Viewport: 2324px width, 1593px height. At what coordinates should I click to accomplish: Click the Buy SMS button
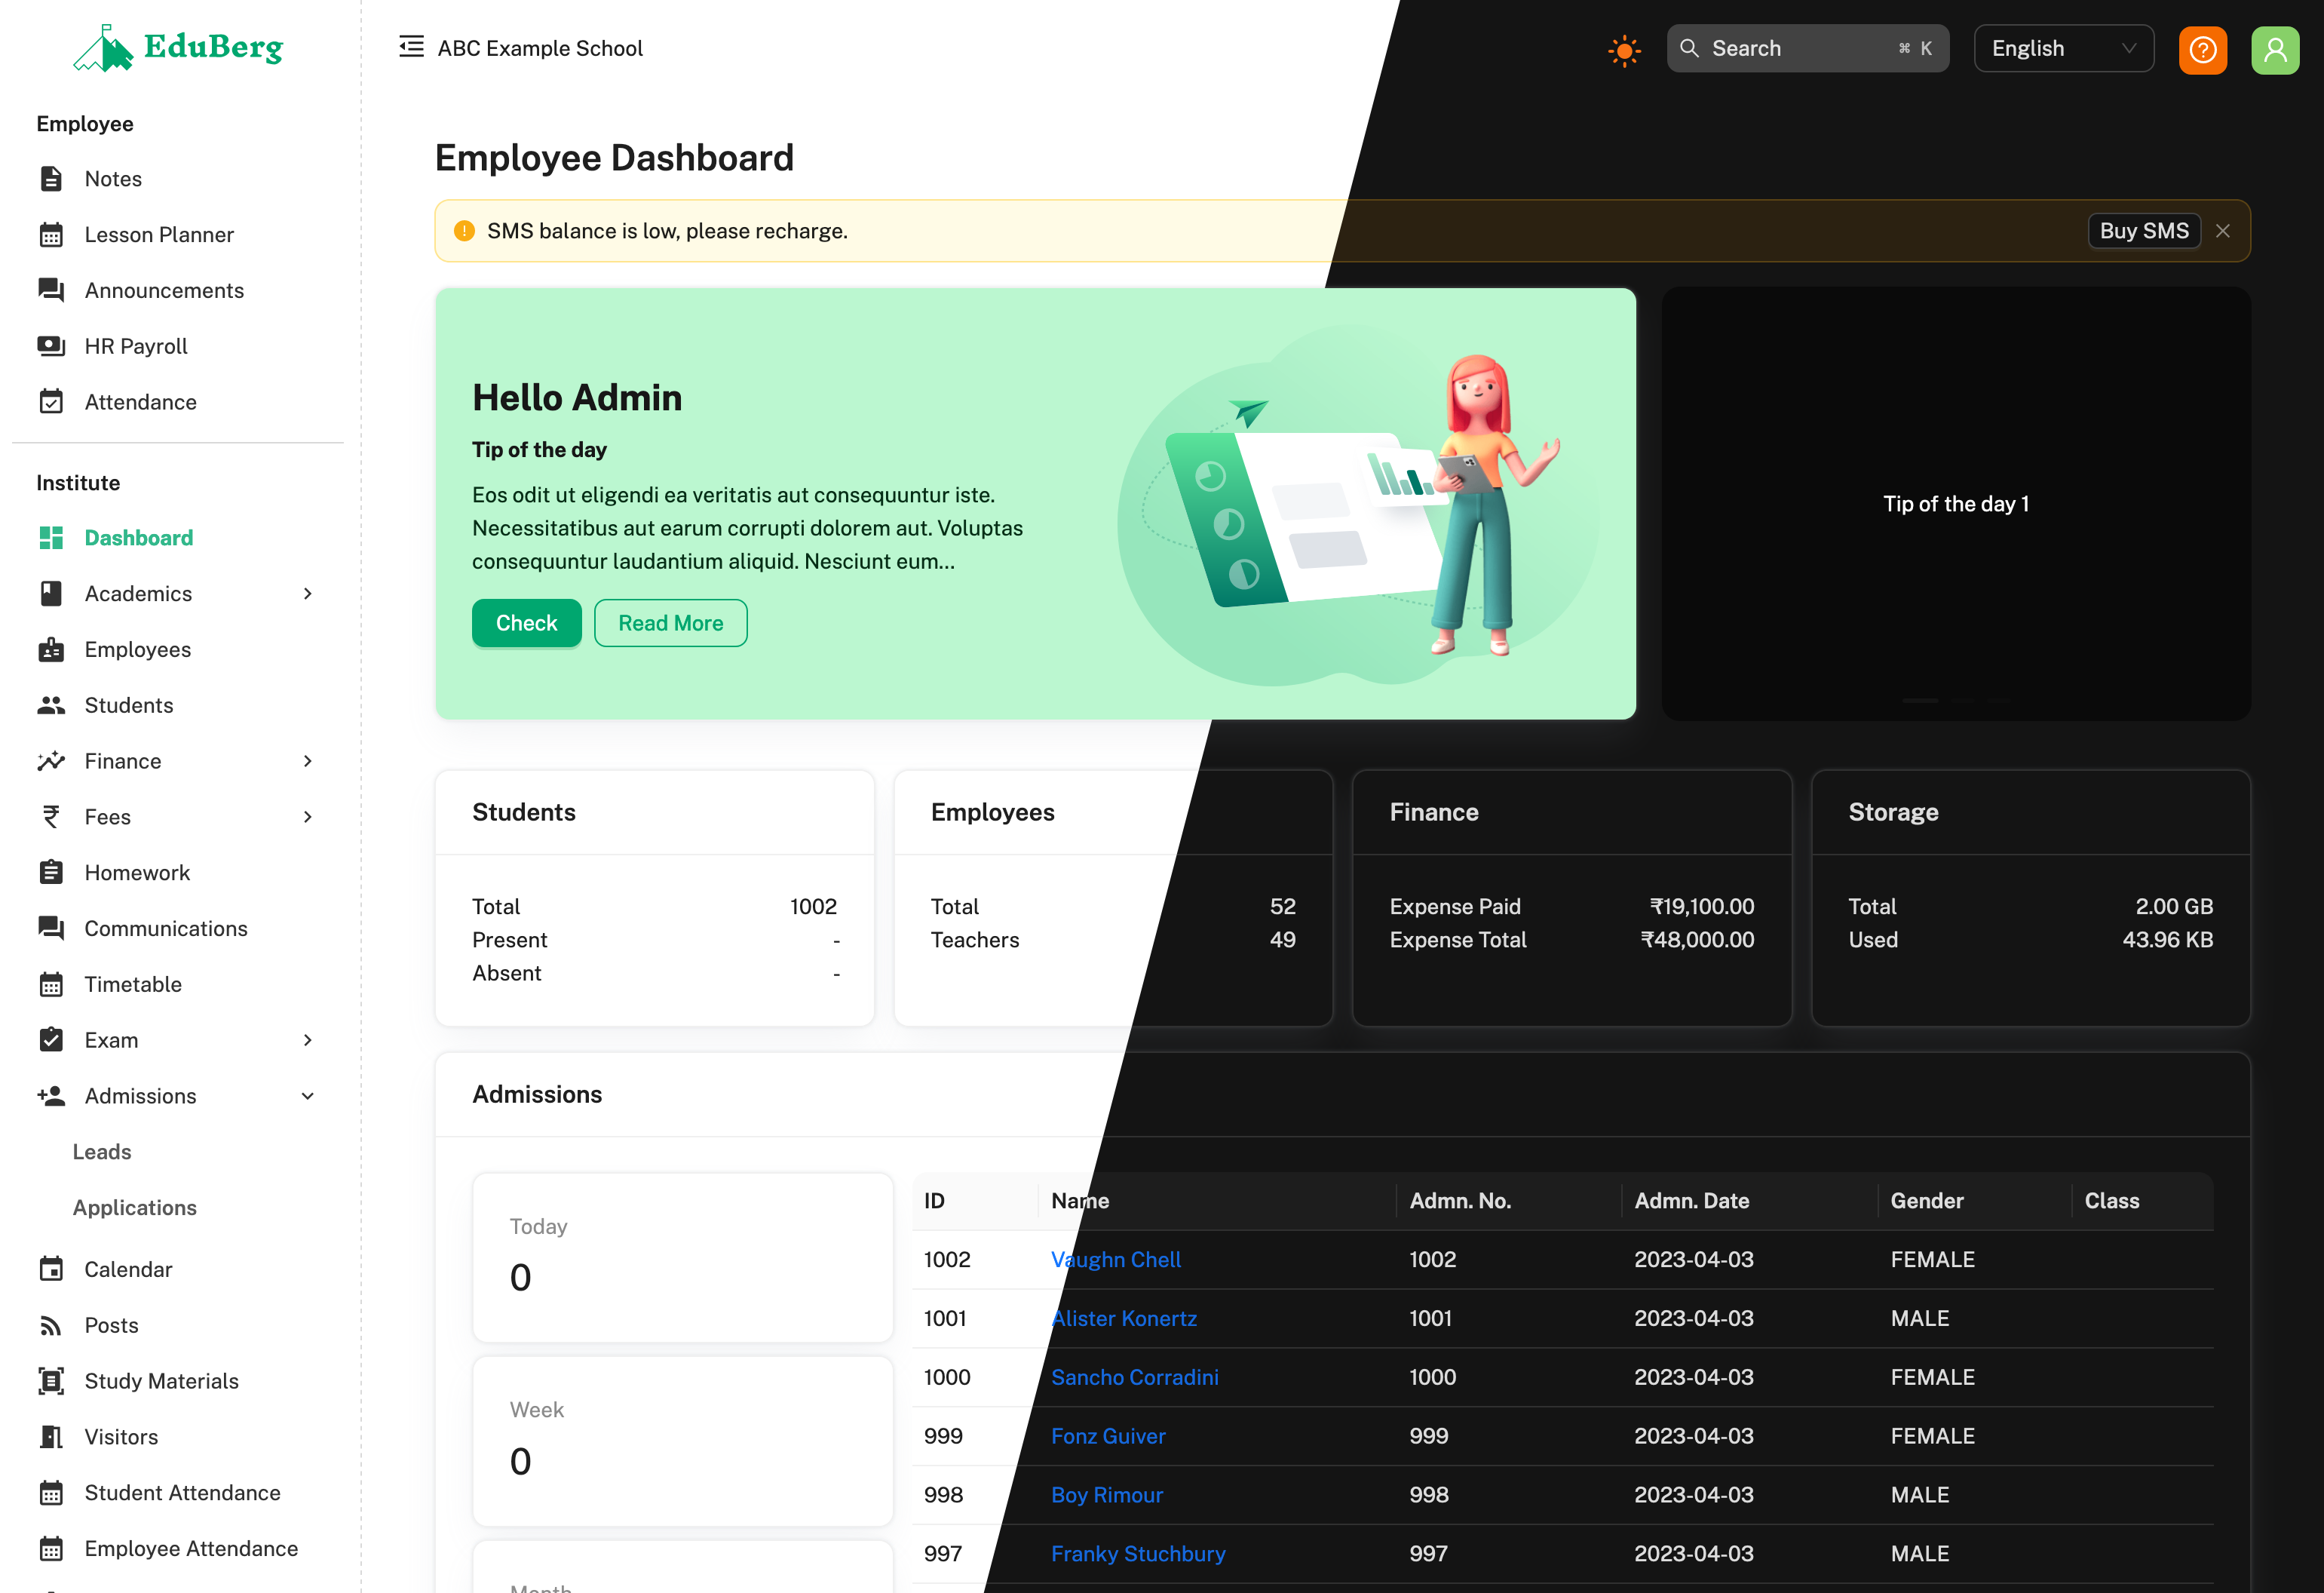(x=2144, y=231)
